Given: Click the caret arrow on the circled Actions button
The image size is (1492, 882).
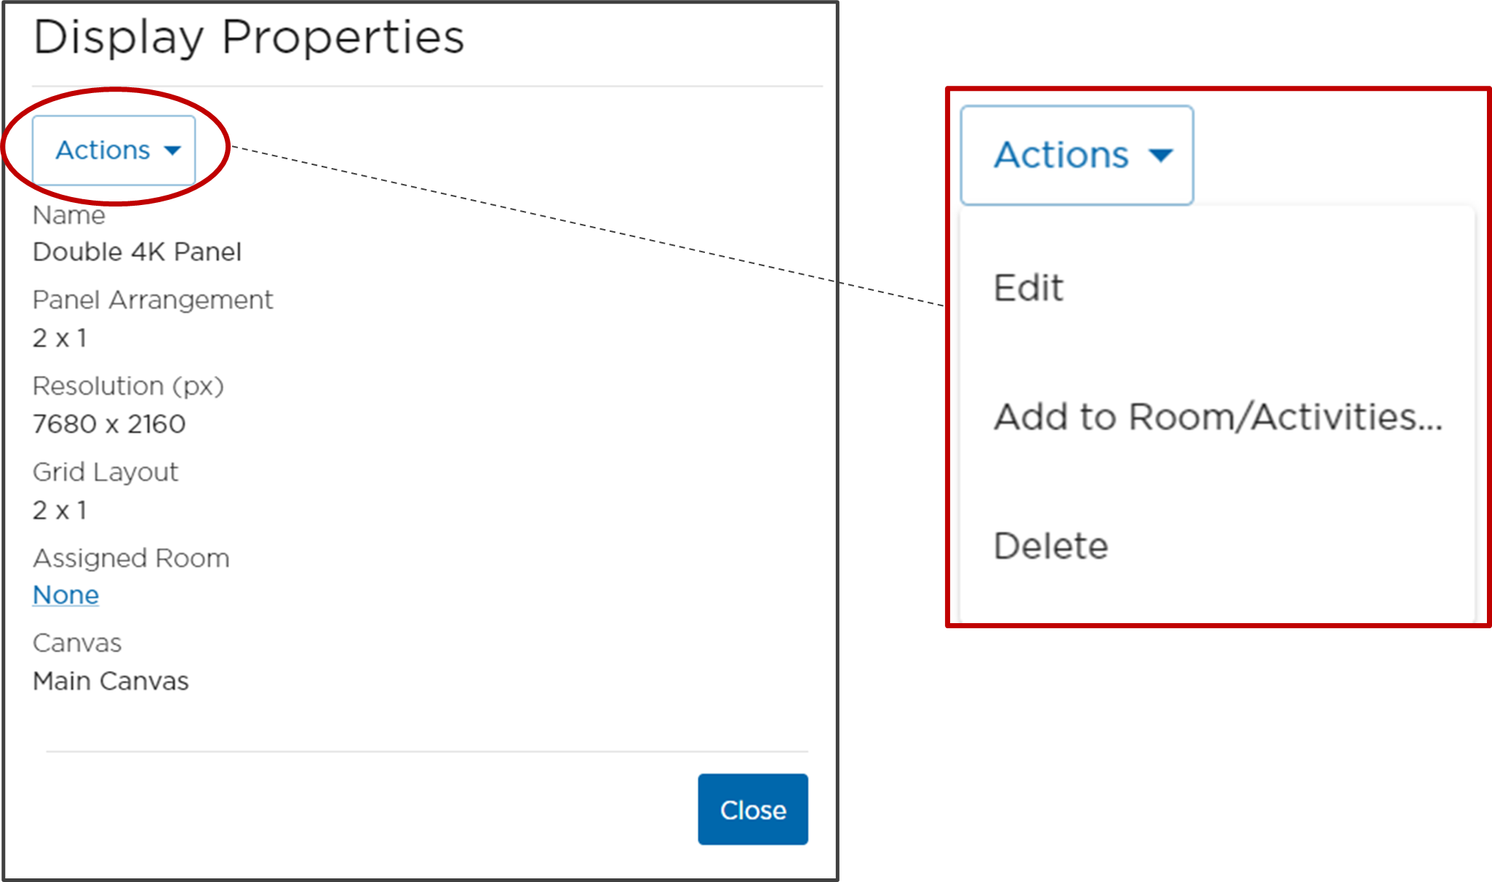Looking at the screenshot, I should (x=172, y=151).
